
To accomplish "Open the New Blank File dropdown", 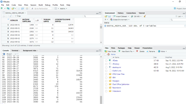I will (x=126, y=51).
